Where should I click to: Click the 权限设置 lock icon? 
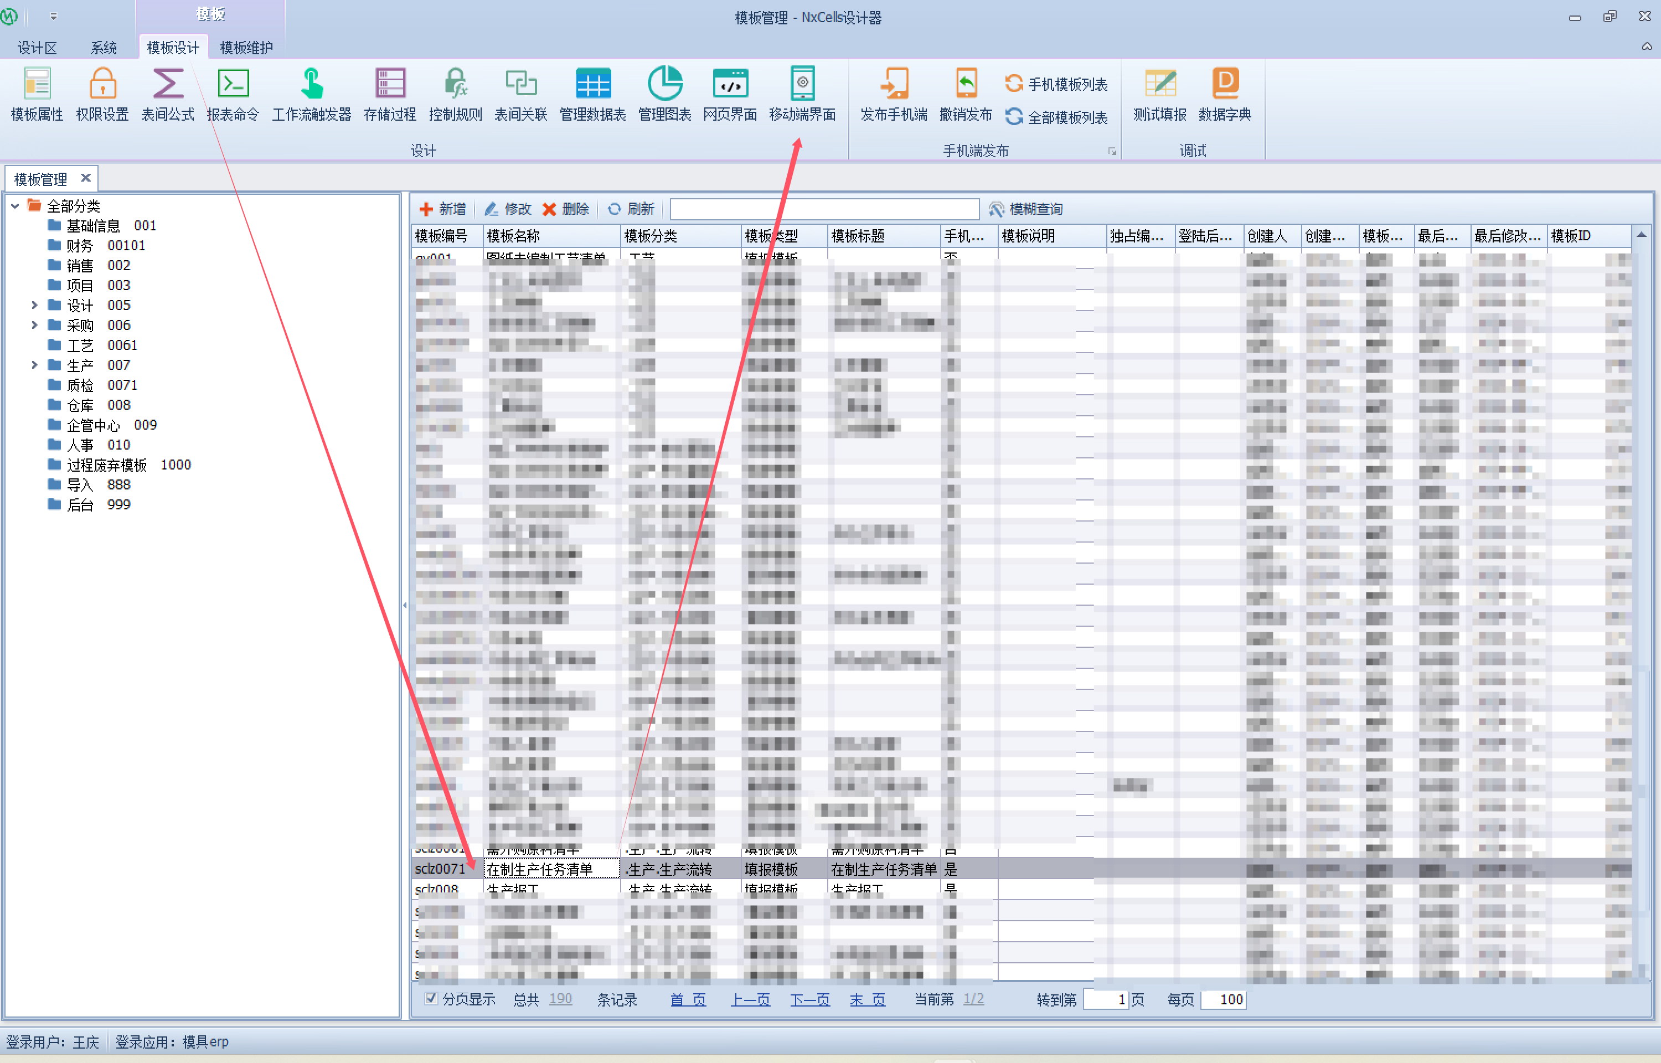pos(102,85)
